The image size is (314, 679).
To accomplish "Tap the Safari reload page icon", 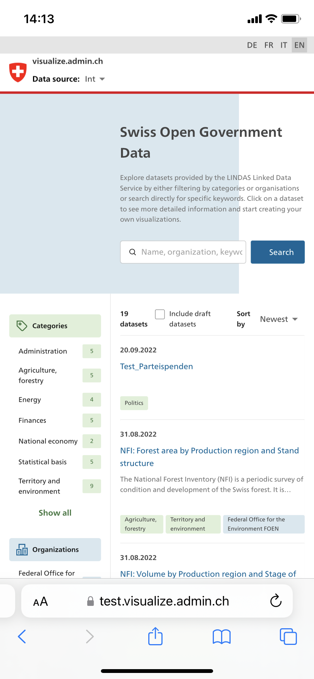I will tap(276, 601).
